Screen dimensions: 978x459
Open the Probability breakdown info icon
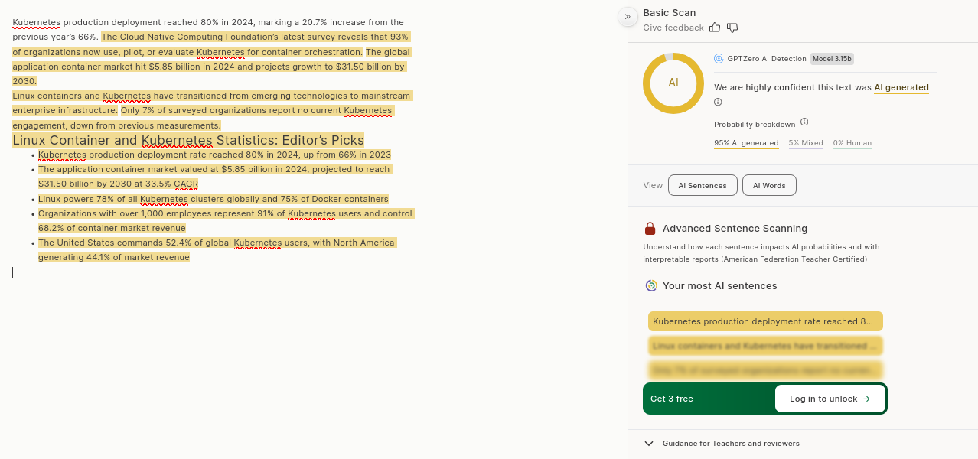804,122
